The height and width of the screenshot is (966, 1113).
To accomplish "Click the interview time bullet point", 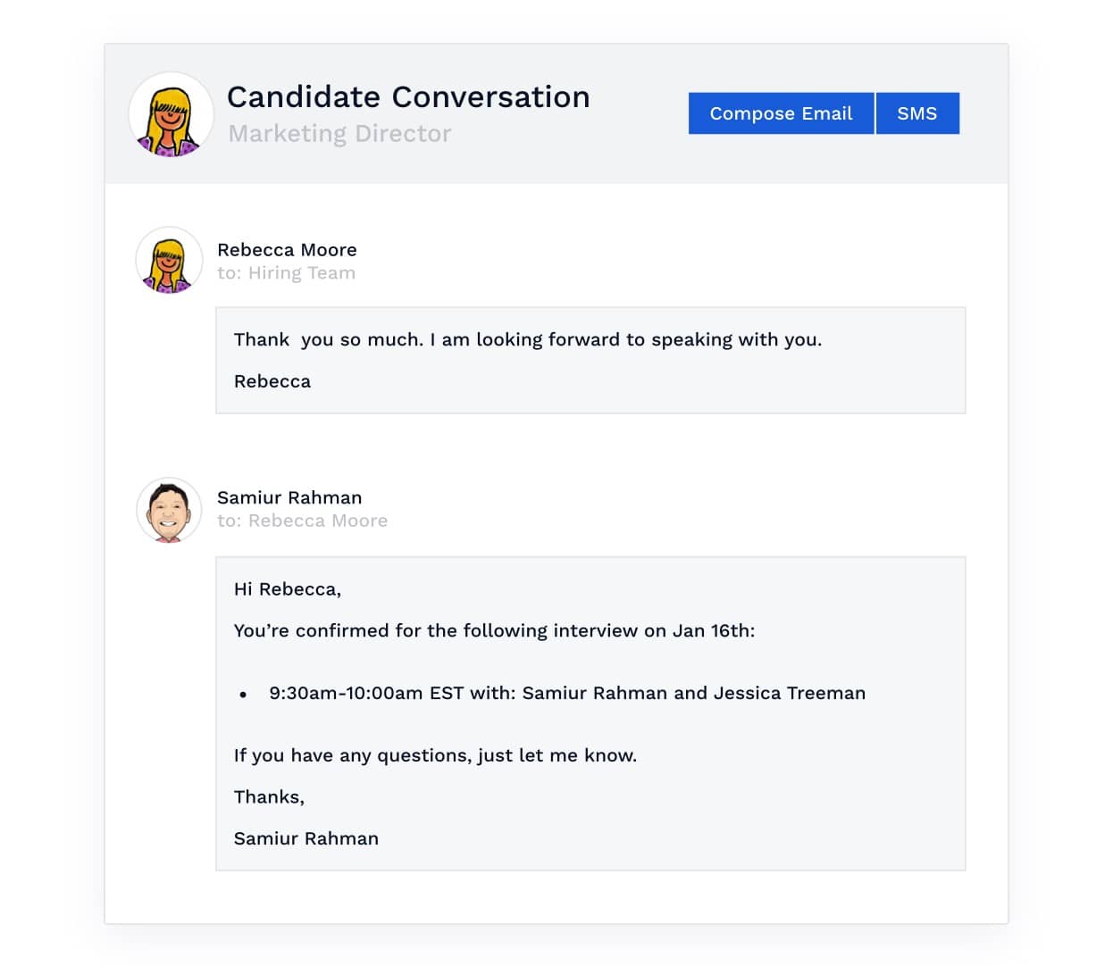I will pos(243,693).
